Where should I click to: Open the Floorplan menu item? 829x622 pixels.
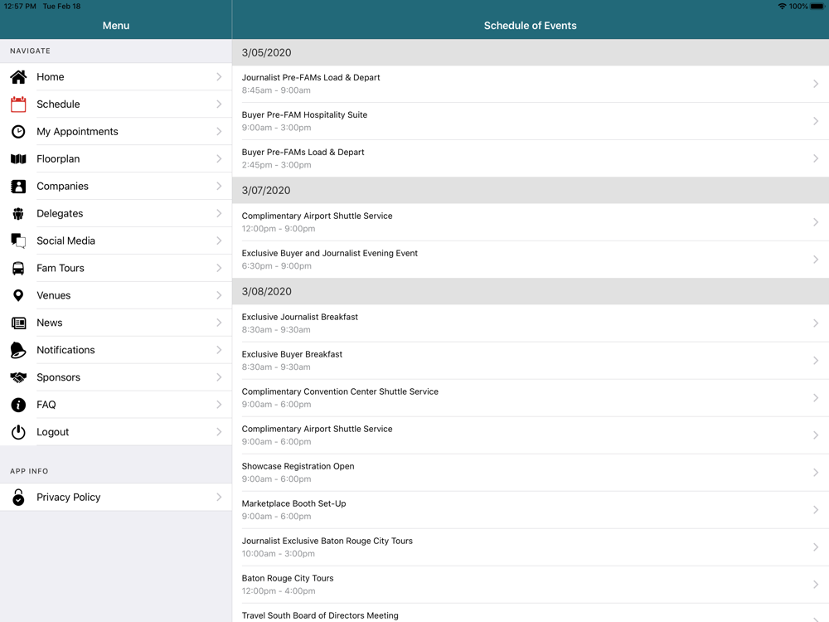coord(116,158)
